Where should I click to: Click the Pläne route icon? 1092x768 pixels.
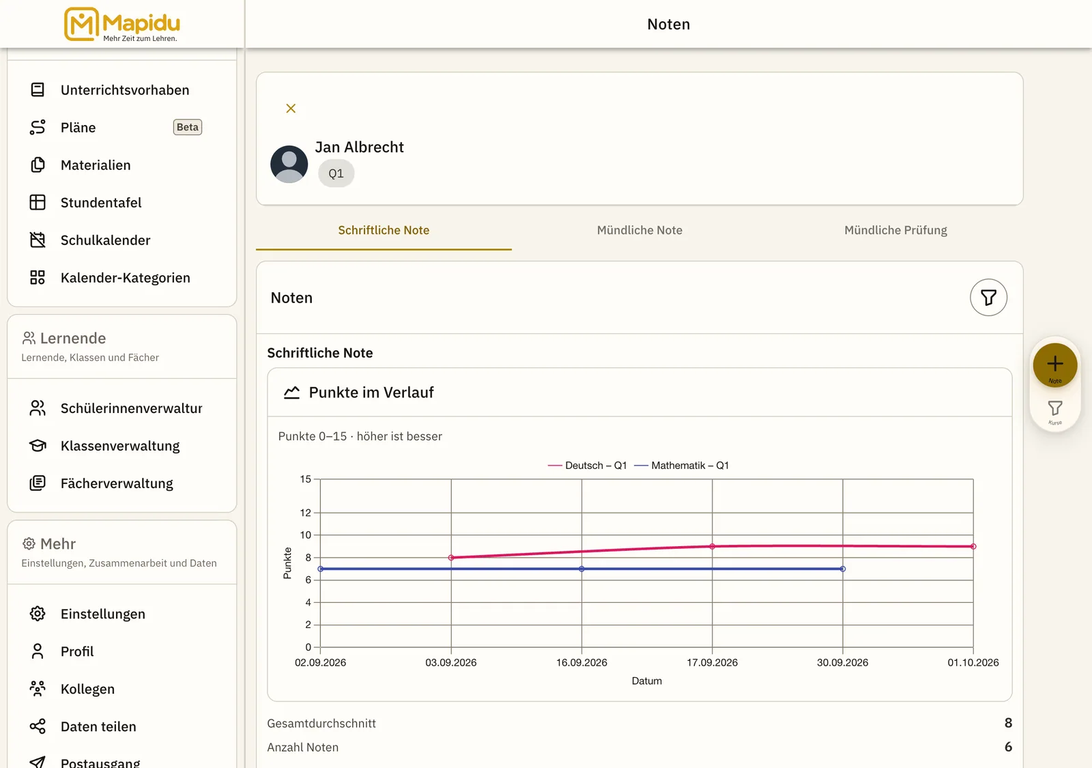pos(38,128)
